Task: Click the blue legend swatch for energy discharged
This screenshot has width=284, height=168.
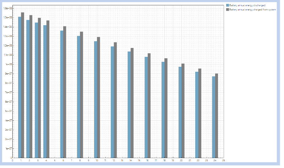Action: point(228,5)
